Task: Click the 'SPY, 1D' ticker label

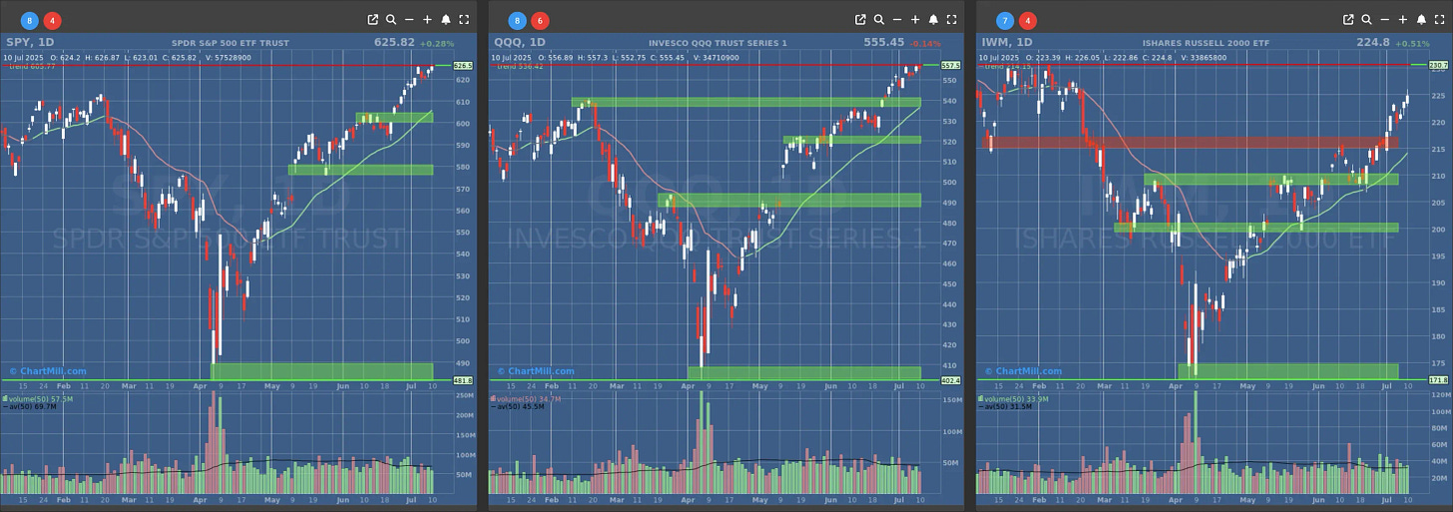Action: [x=32, y=43]
